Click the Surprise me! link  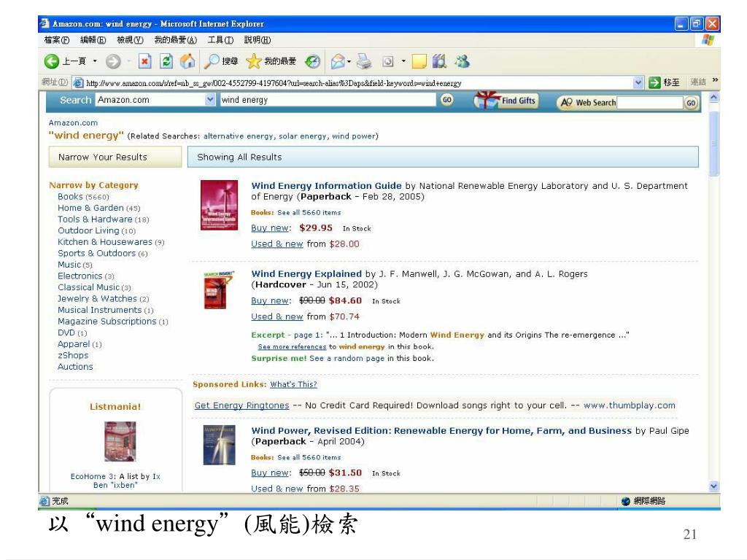[279, 358]
